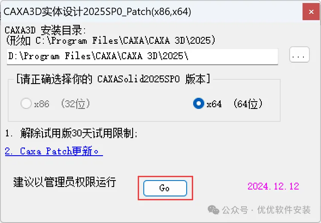Viewport: 321px width, 223px height.
Task: Click the 解除试用版30天试用限制 line
Action: point(71,133)
